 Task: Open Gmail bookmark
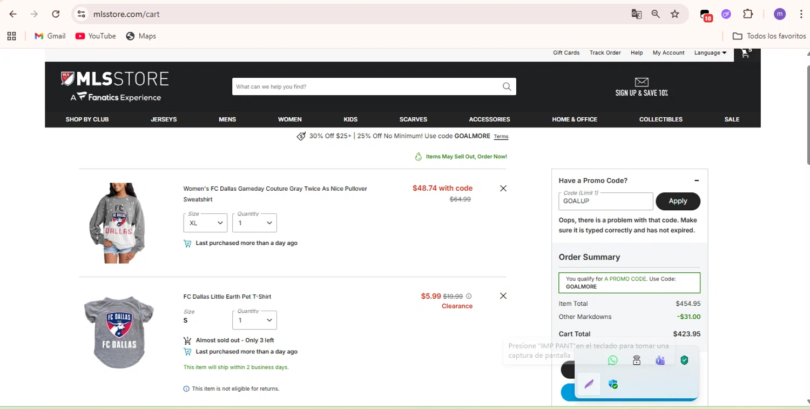pyautogui.click(x=50, y=36)
